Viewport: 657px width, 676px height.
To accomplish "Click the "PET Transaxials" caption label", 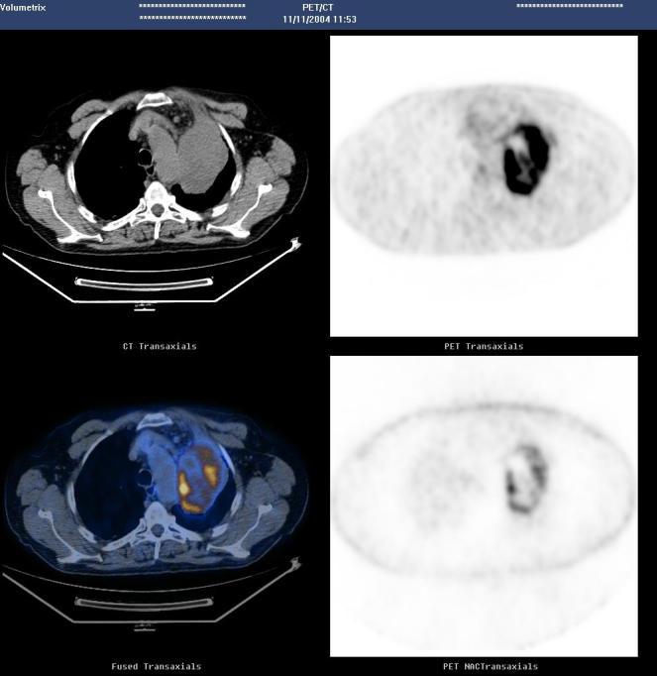I will 484,346.
